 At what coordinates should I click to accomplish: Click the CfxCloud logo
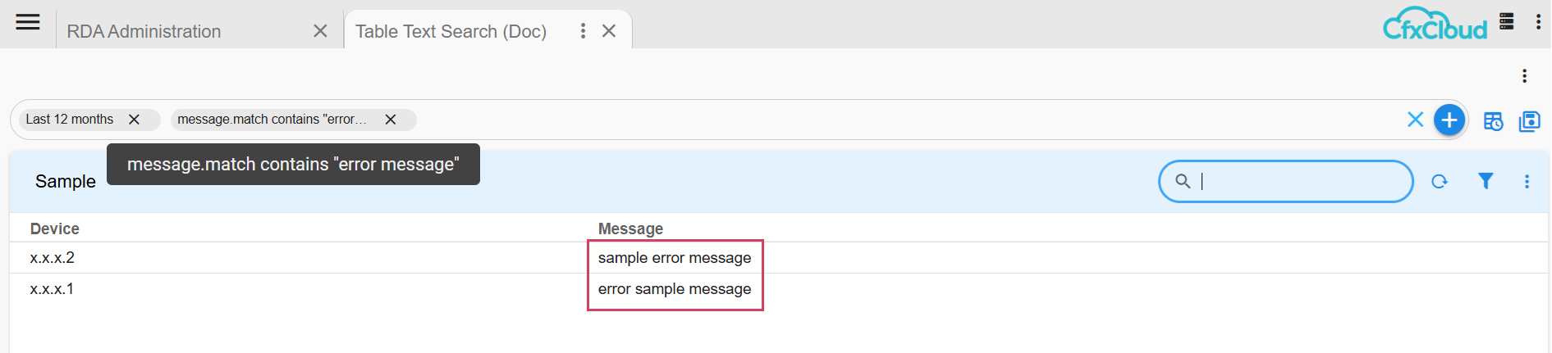(x=1435, y=25)
